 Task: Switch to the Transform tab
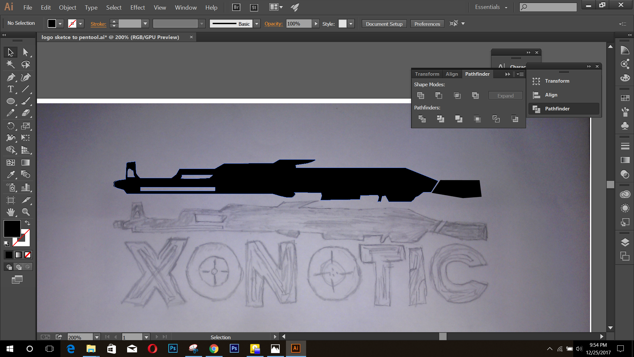pos(427,74)
